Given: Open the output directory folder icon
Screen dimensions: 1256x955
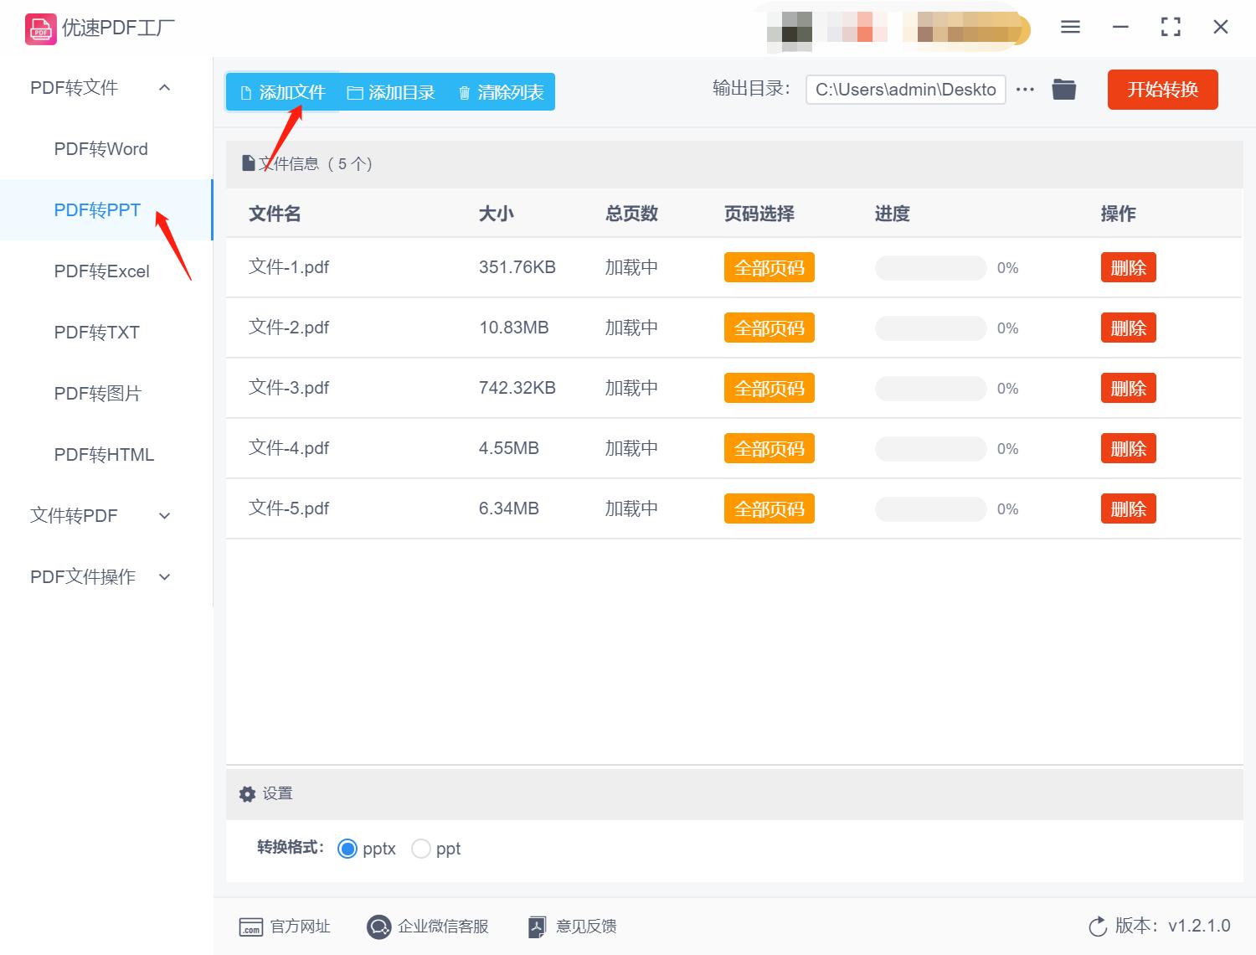Looking at the screenshot, I should pyautogui.click(x=1063, y=89).
